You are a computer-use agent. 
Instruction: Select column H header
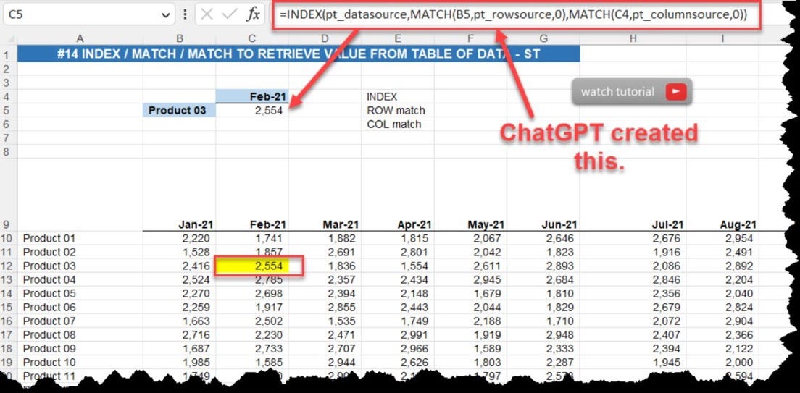coord(633,39)
